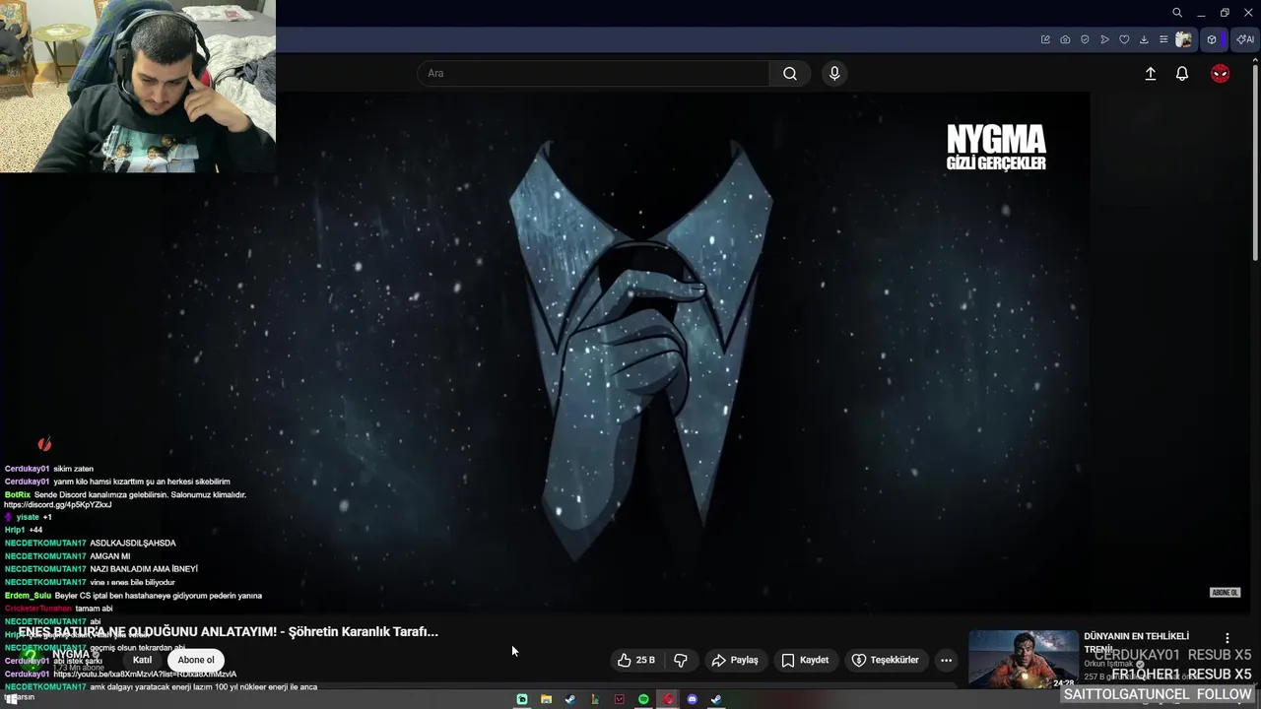
Task: Dislike the video with thumbs-down icon
Action: tap(680, 660)
